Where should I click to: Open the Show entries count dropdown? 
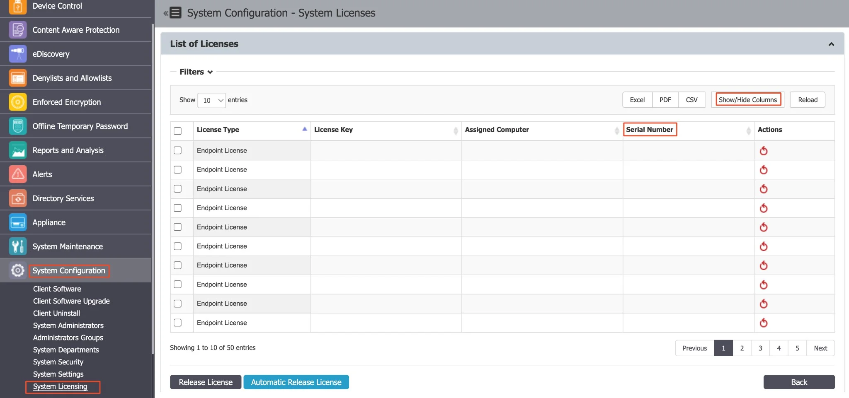point(211,100)
